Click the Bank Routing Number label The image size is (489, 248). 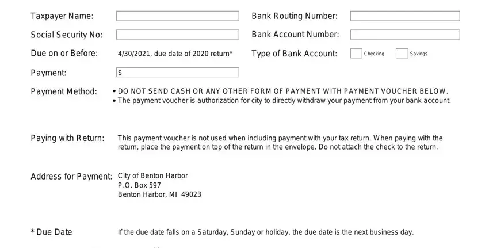click(295, 16)
